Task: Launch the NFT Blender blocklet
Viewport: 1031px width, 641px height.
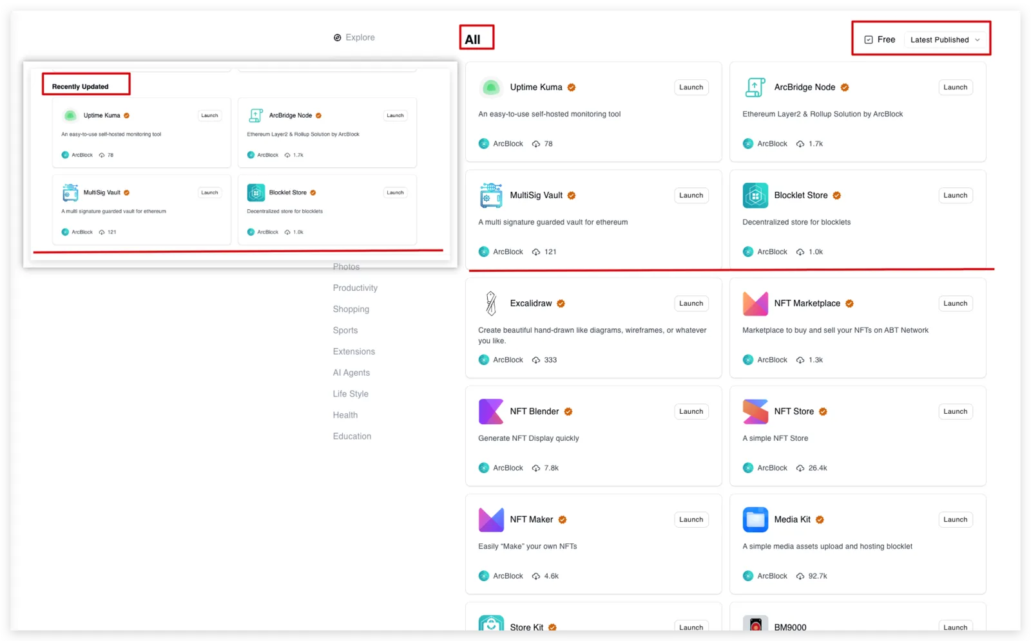Action: (x=691, y=412)
